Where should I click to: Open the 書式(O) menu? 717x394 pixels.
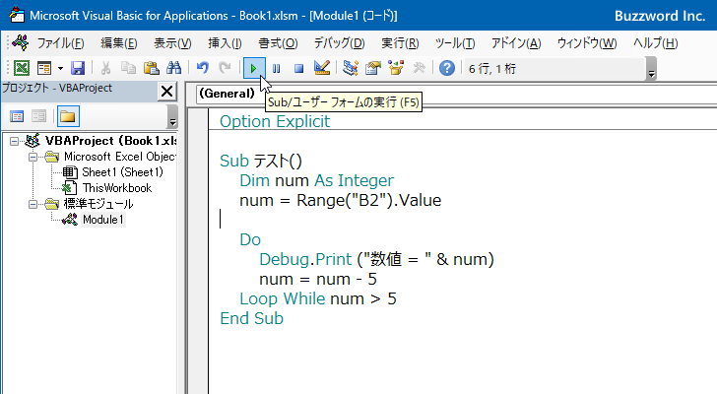[278, 43]
